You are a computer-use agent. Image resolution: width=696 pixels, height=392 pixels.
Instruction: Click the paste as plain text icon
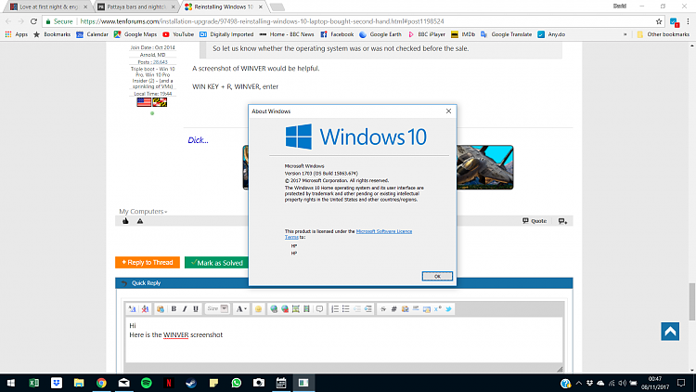[161, 309]
